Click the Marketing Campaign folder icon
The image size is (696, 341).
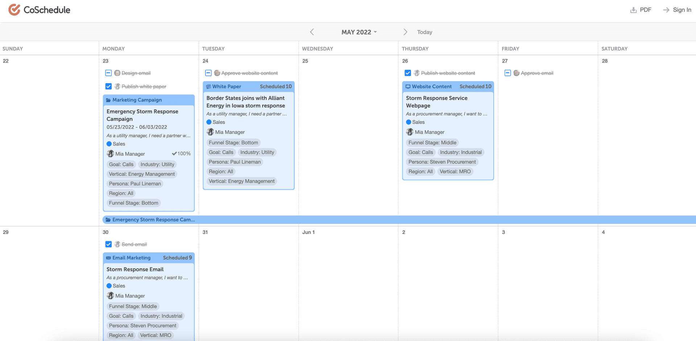coord(108,99)
